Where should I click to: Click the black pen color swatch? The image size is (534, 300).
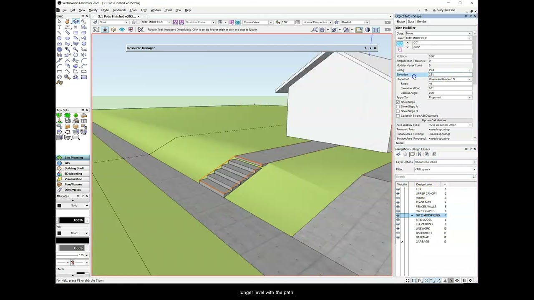pos(73,240)
